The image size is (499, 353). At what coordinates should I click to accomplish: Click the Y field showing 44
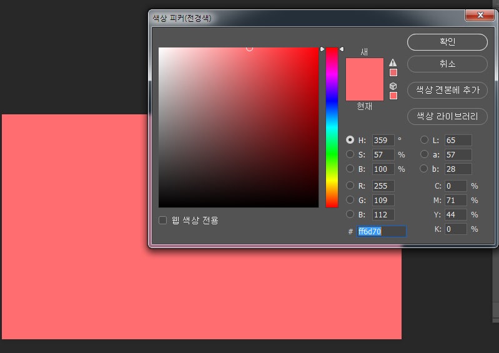coord(456,214)
